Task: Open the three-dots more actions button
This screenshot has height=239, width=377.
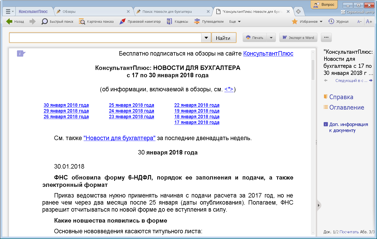Action: pyautogui.click(x=326, y=38)
